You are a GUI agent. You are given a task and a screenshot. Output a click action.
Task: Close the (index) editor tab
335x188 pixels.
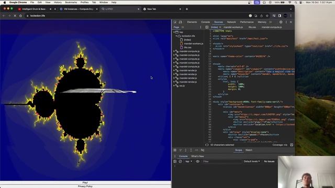point(220,27)
